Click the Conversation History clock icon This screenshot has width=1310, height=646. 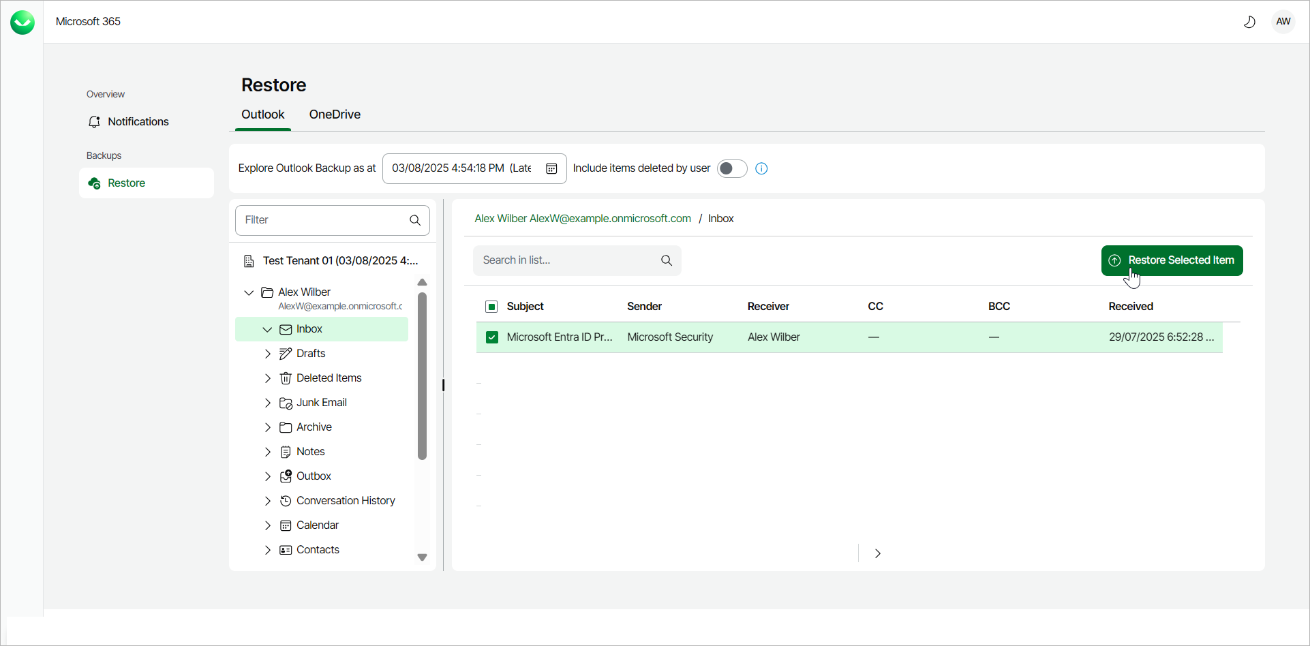tap(286, 500)
